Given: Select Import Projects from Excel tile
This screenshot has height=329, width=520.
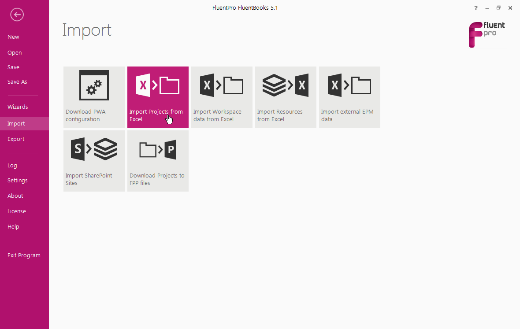Looking at the screenshot, I should click(x=158, y=97).
